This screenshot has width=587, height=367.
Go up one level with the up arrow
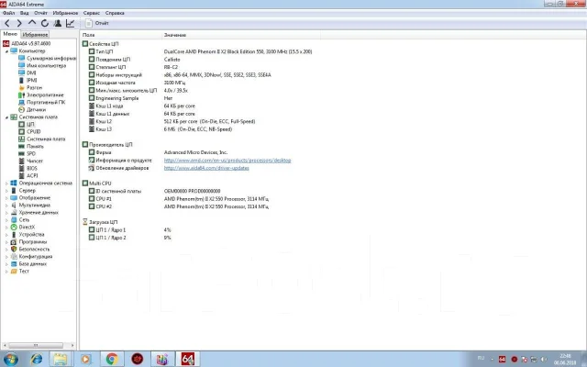(32, 23)
